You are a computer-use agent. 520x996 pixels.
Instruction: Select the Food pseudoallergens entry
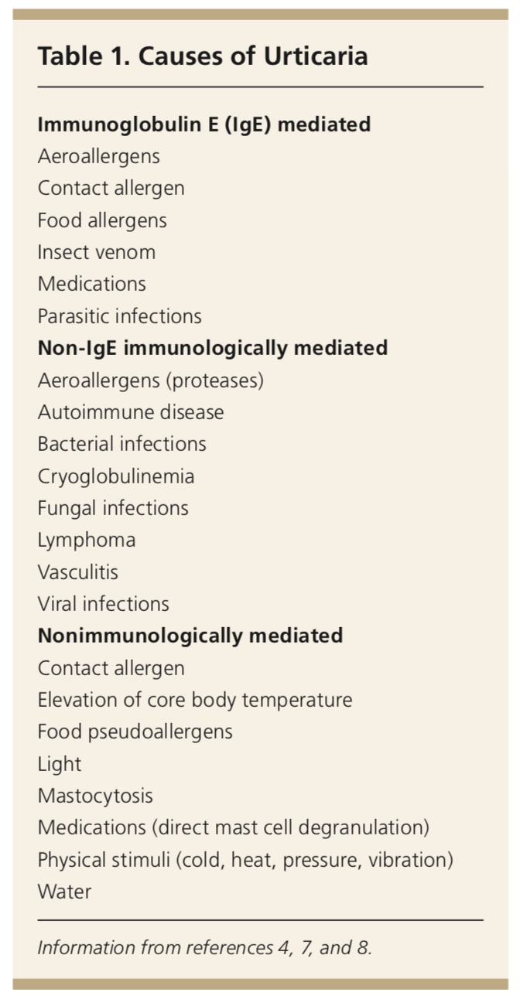click(135, 732)
